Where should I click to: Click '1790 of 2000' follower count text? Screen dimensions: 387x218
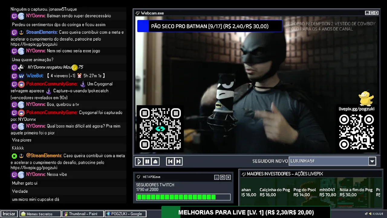pyautogui.click(x=147, y=190)
